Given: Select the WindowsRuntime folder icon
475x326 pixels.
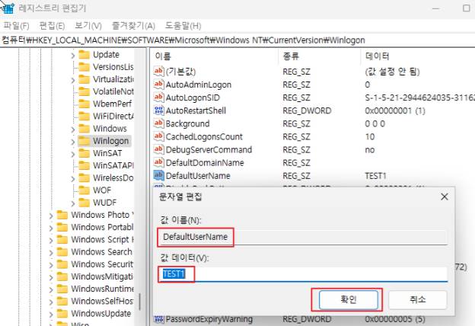Looking at the screenshot, I should [62, 289].
